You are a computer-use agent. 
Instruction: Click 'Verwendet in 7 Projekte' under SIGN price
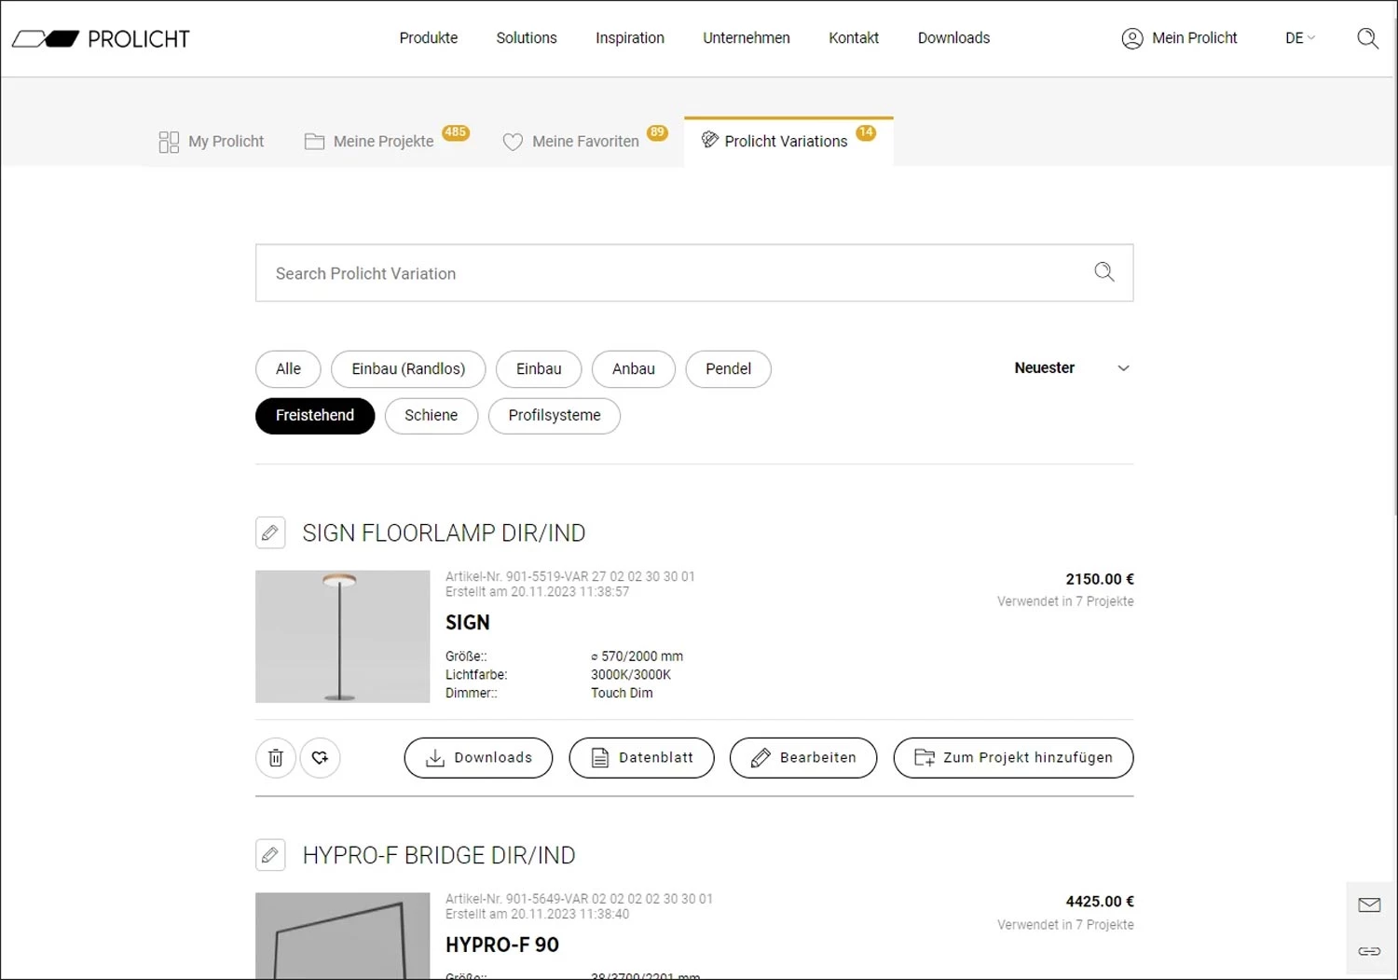tap(1065, 601)
